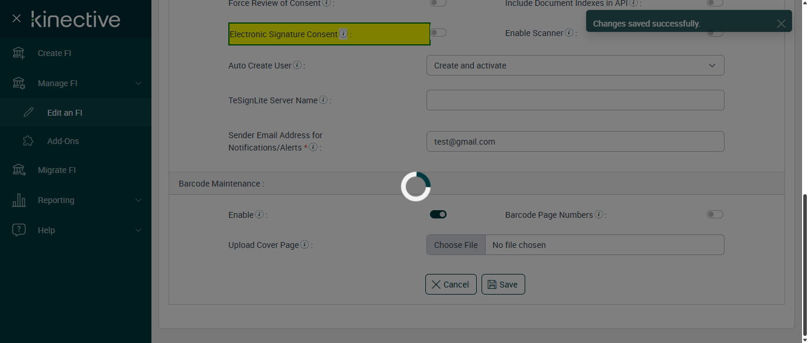The image size is (808, 343).
Task: Click info icon next to Upload Cover Page
Action: coord(305,244)
